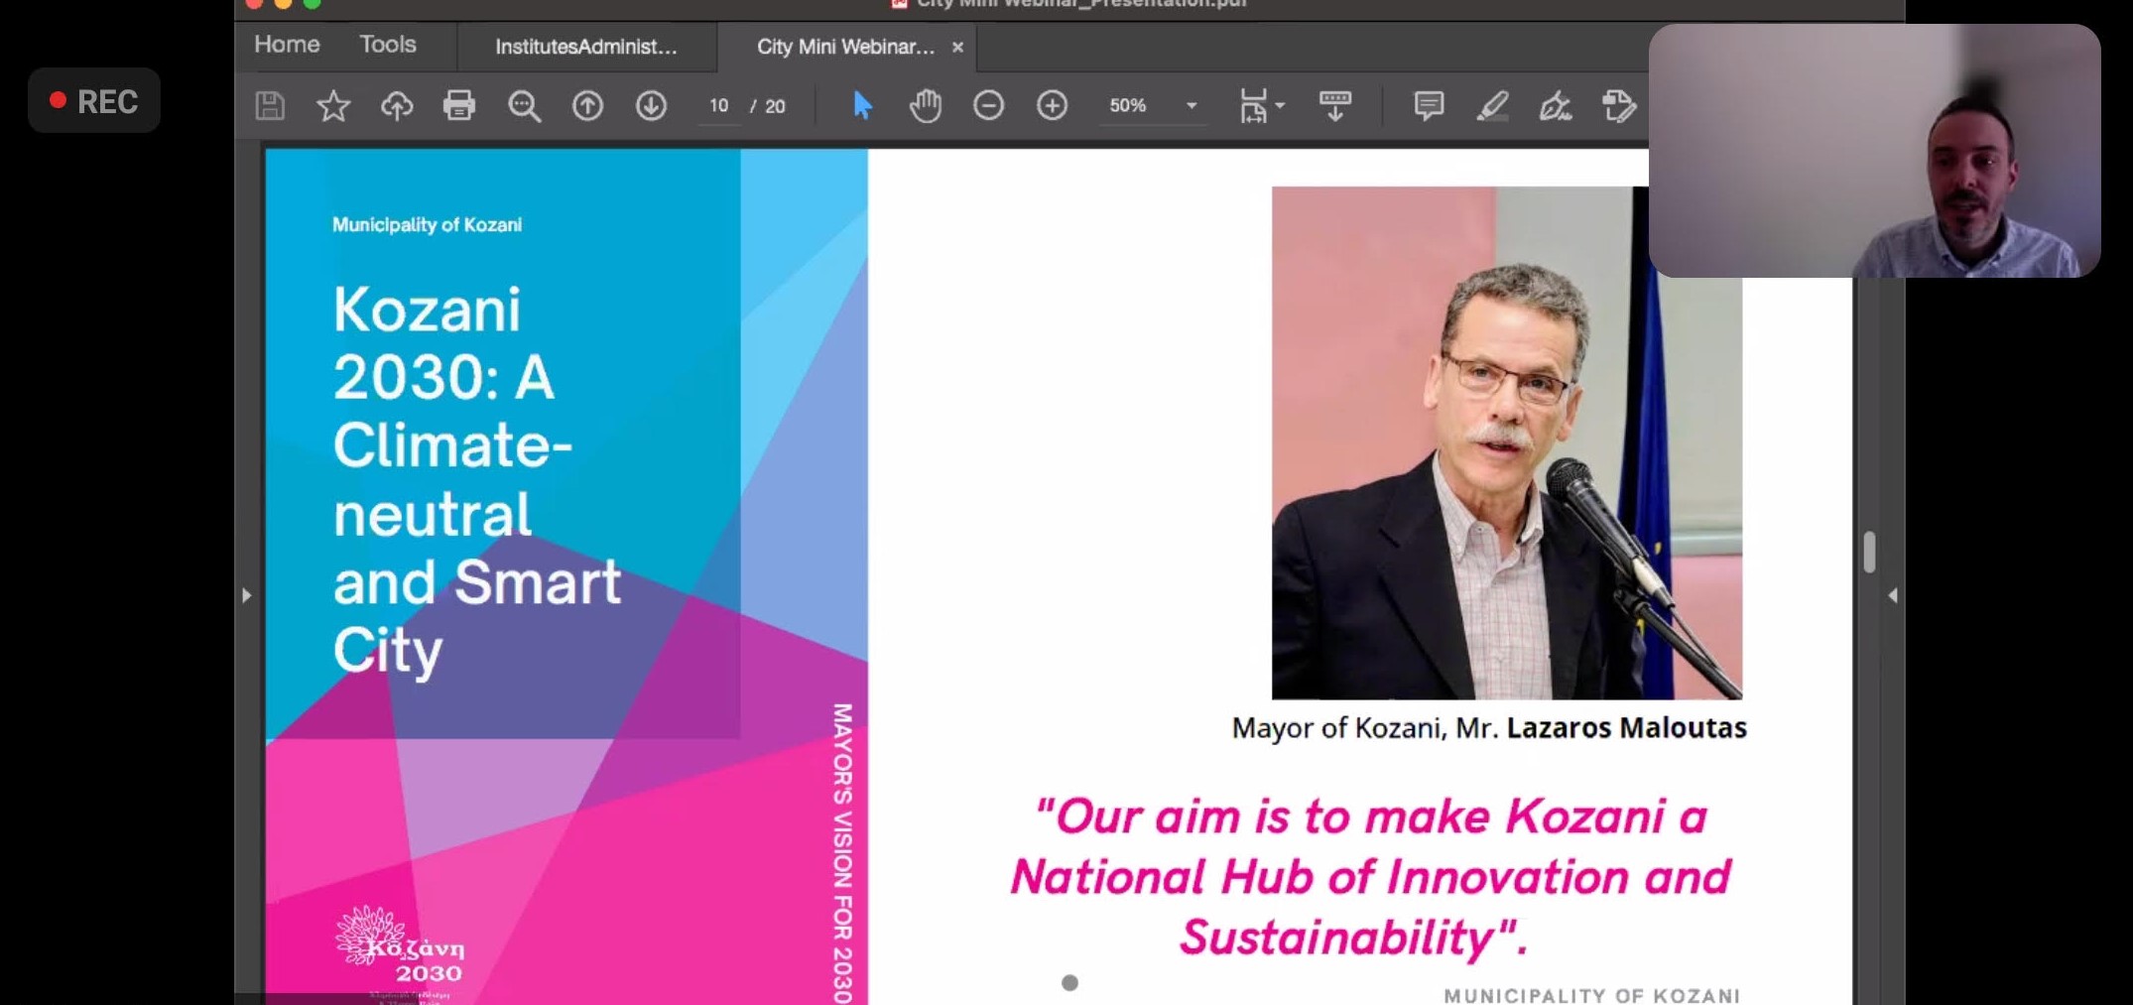Switch to the InstitutesAdminist... tab

point(585,47)
